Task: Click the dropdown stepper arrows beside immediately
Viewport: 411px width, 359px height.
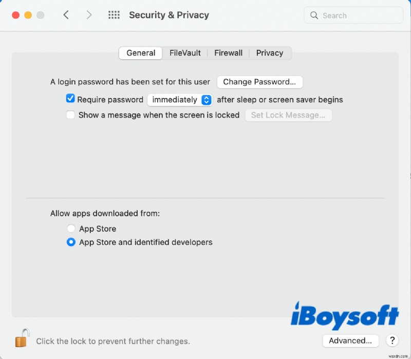Action: (x=208, y=99)
